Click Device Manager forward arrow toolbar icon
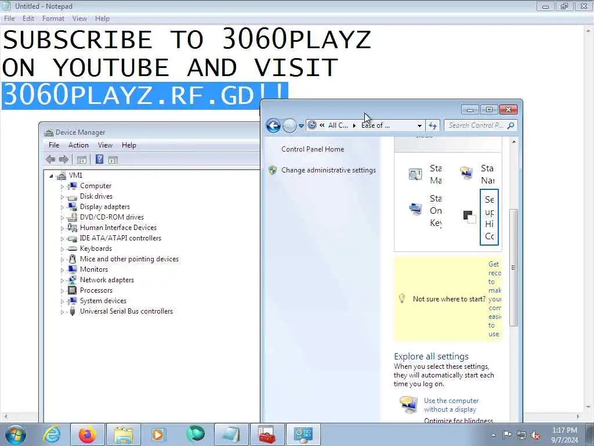Viewport: 594px width, 446px height. tap(64, 159)
